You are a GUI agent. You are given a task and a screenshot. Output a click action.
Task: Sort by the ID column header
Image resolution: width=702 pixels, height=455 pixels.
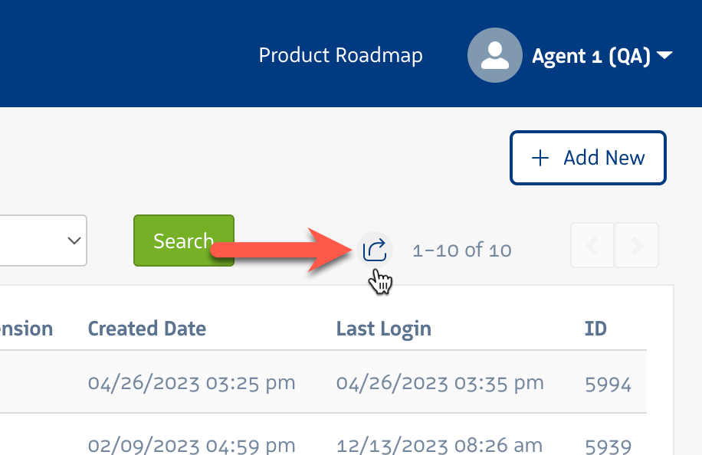pyautogui.click(x=595, y=329)
